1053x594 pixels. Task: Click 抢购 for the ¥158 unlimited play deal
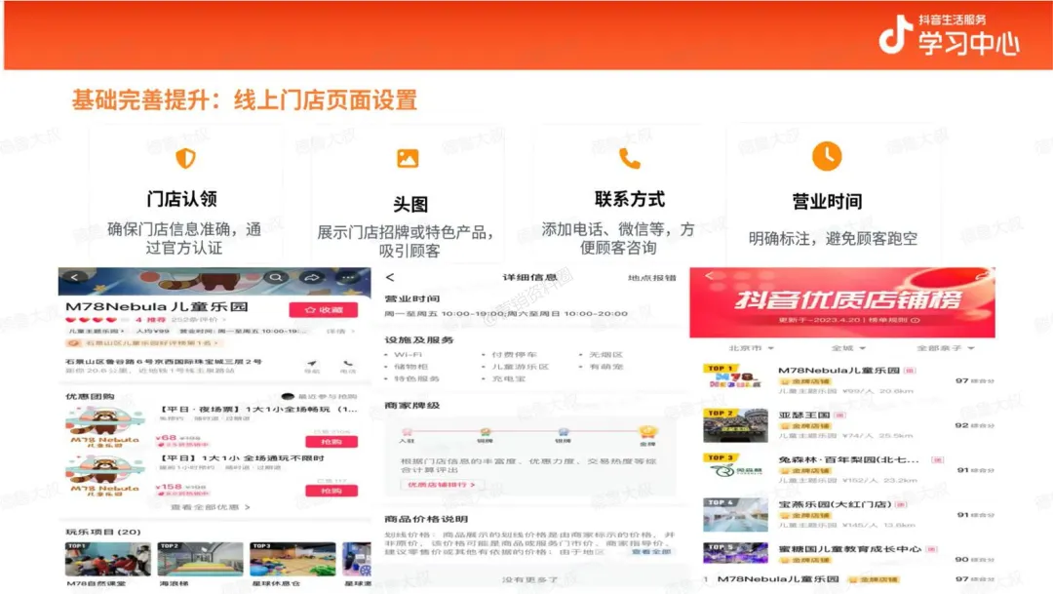[x=331, y=491]
